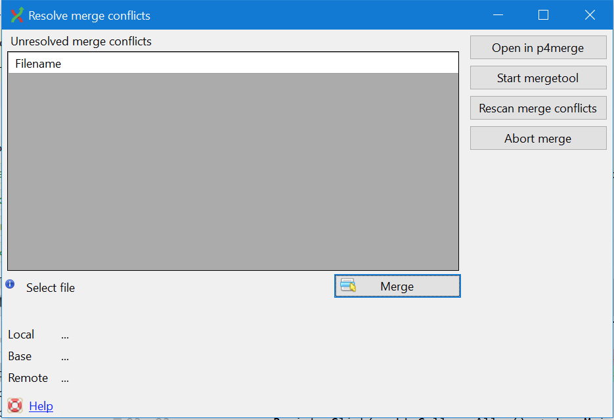Click Abort merge
The image size is (614, 420).
538,138
